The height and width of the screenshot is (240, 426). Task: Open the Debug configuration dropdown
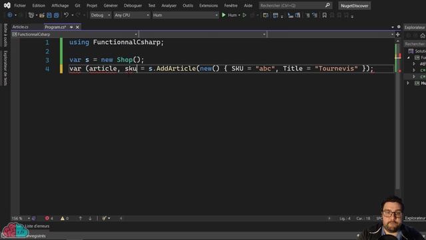pos(101,15)
